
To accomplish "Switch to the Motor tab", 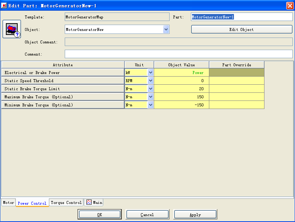I will pos(8,202).
